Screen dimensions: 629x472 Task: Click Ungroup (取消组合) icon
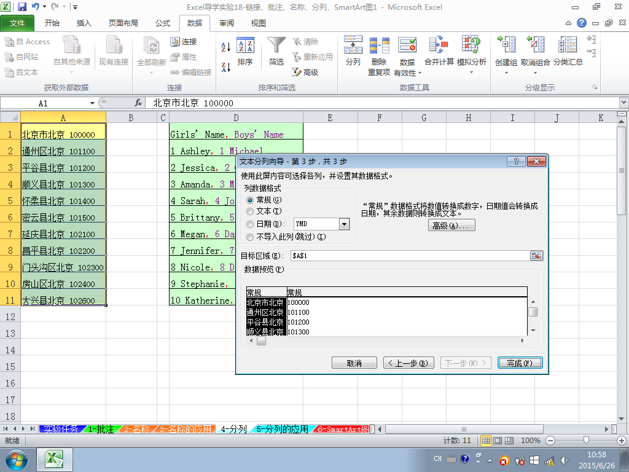tap(536, 44)
